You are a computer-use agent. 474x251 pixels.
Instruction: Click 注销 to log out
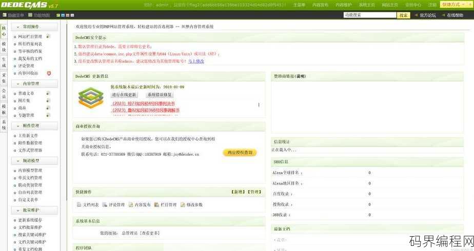pos(432,5)
